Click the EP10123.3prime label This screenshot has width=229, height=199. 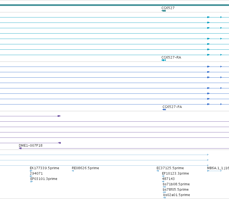pyautogui.click(x=175, y=173)
